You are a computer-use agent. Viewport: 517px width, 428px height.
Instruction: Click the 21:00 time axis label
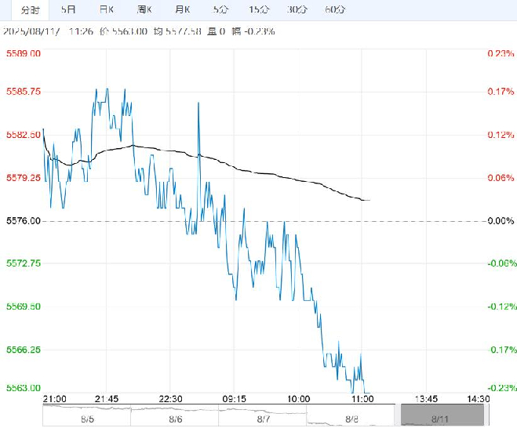point(55,399)
